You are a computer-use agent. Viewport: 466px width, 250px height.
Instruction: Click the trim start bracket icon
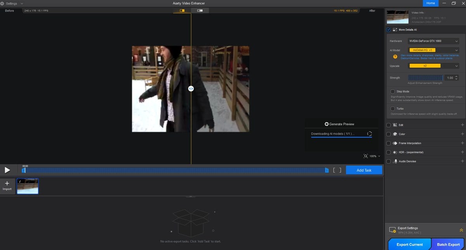334,170
